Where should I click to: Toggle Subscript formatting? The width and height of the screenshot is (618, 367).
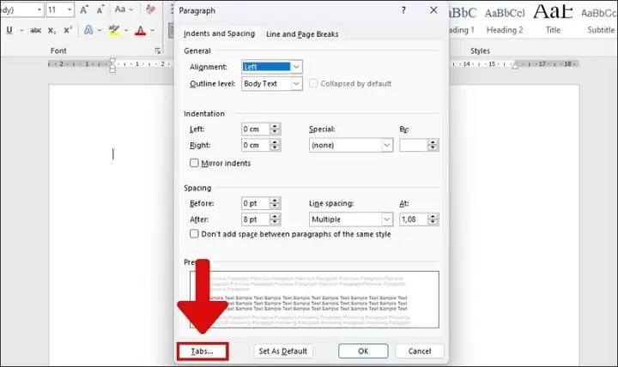tap(51, 30)
